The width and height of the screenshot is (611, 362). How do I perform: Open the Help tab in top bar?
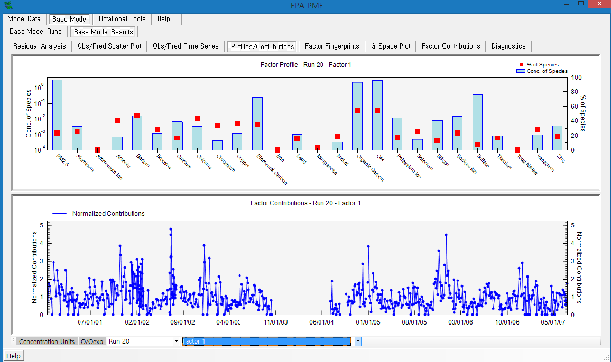click(164, 18)
